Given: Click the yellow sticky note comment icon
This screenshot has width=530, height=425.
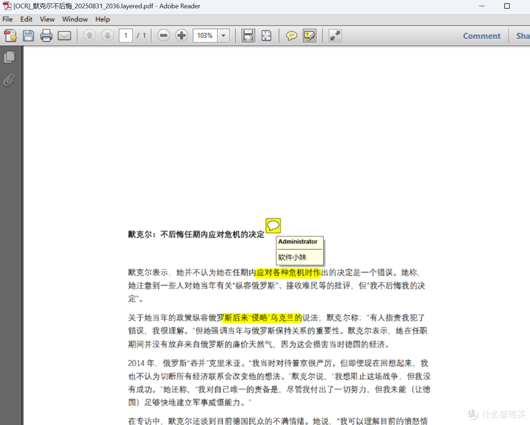Looking at the screenshot, I should click(273, 225).
